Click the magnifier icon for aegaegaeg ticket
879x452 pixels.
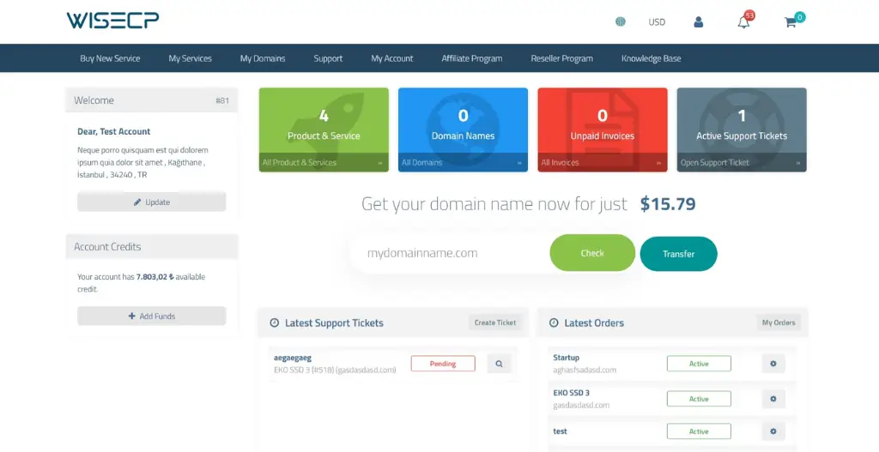499,364
